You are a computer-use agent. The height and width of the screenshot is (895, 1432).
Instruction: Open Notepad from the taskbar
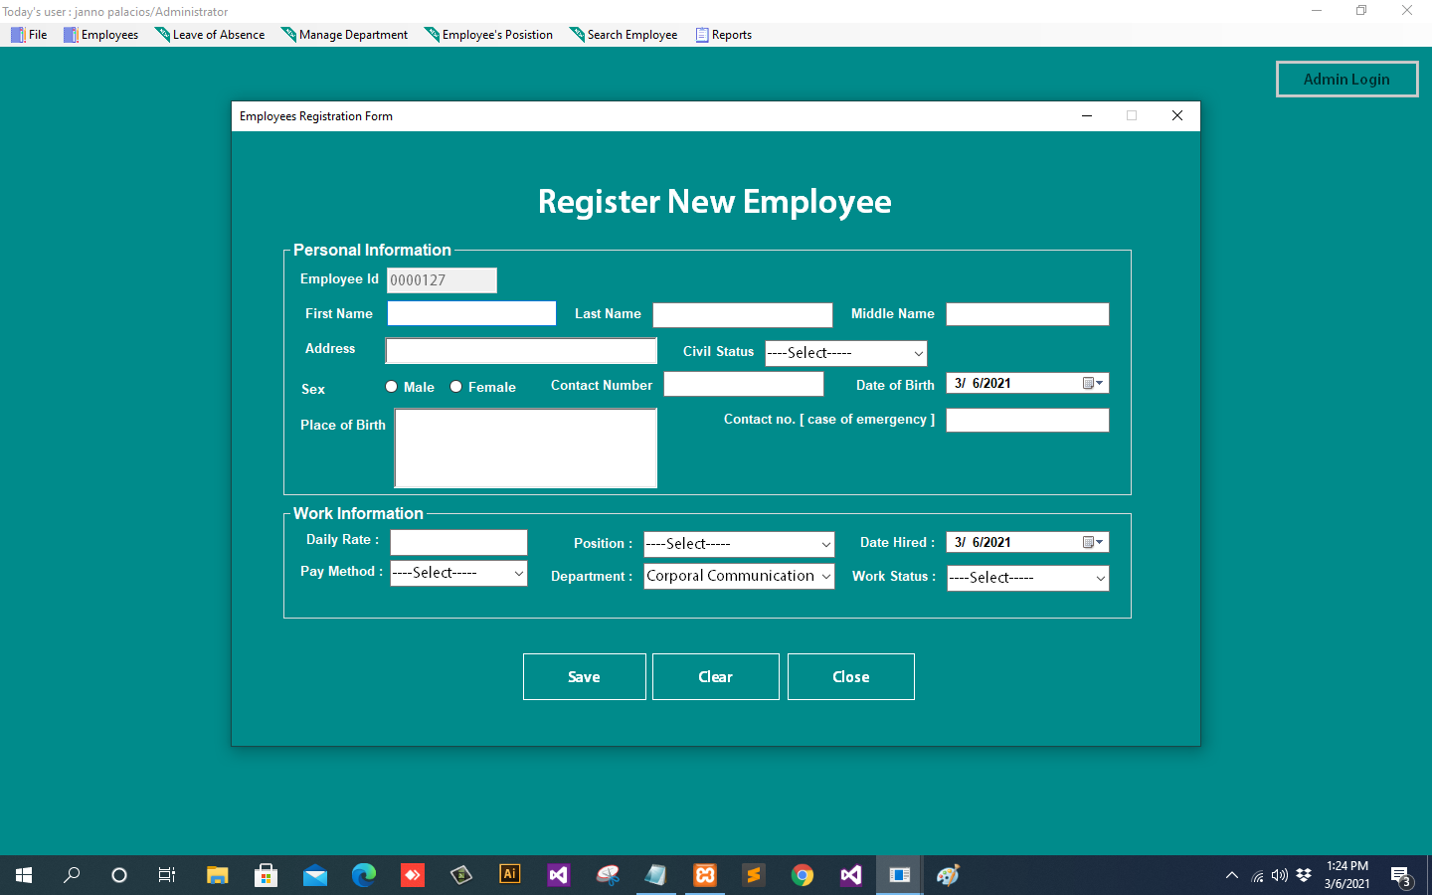click(x=655, y=875)
